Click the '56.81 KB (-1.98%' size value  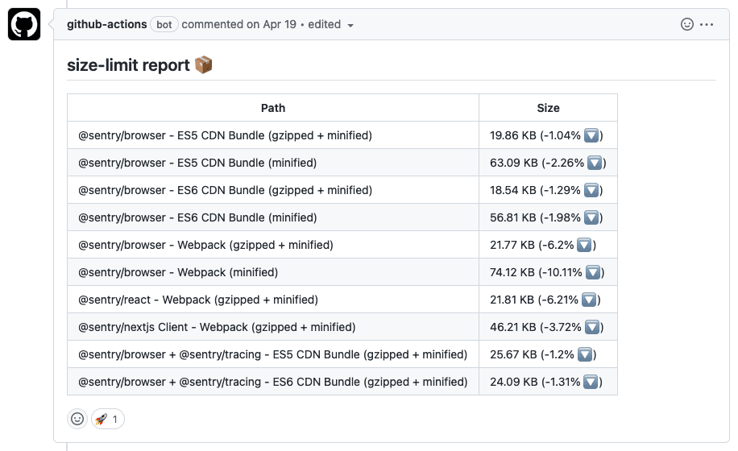point(535,217)
